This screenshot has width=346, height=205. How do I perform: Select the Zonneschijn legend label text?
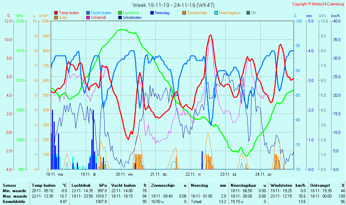pyautogui.click(x=197, y=13)
